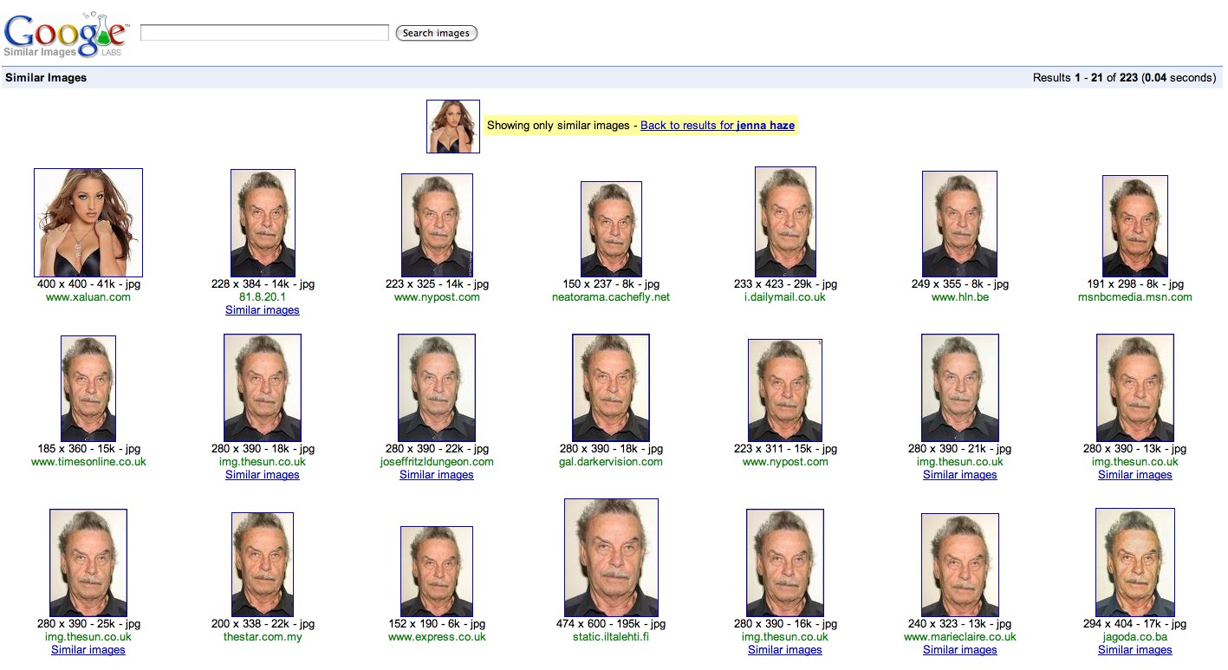Click the search text input box
This screenshot has width=1228, height=670.
[x=264, y=33]
